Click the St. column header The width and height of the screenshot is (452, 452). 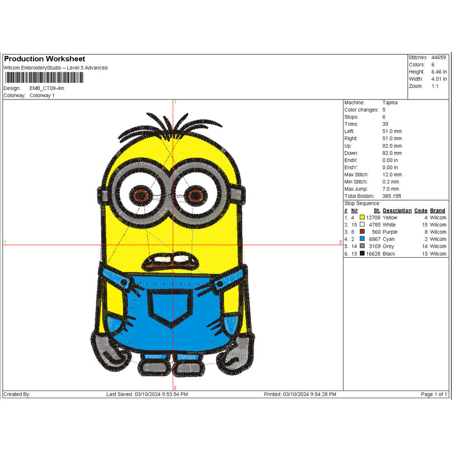click(x=377, y=211)
